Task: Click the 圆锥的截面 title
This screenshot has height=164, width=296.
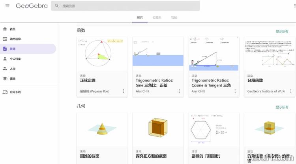Action: click(90, 156)
